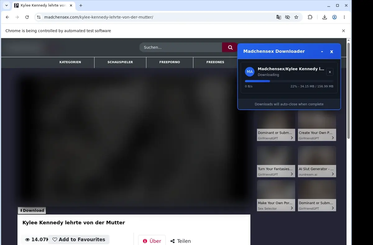Click the download progress bar

289,81
